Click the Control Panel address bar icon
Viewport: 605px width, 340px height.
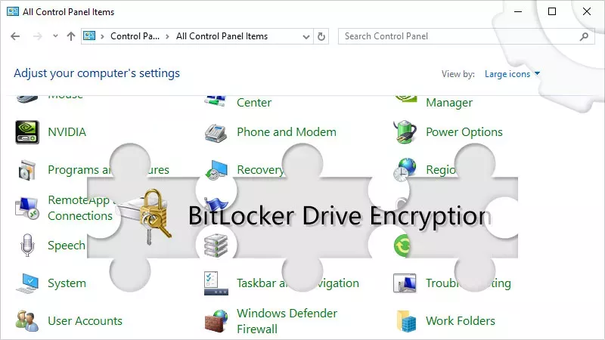(x=89, y=36)
